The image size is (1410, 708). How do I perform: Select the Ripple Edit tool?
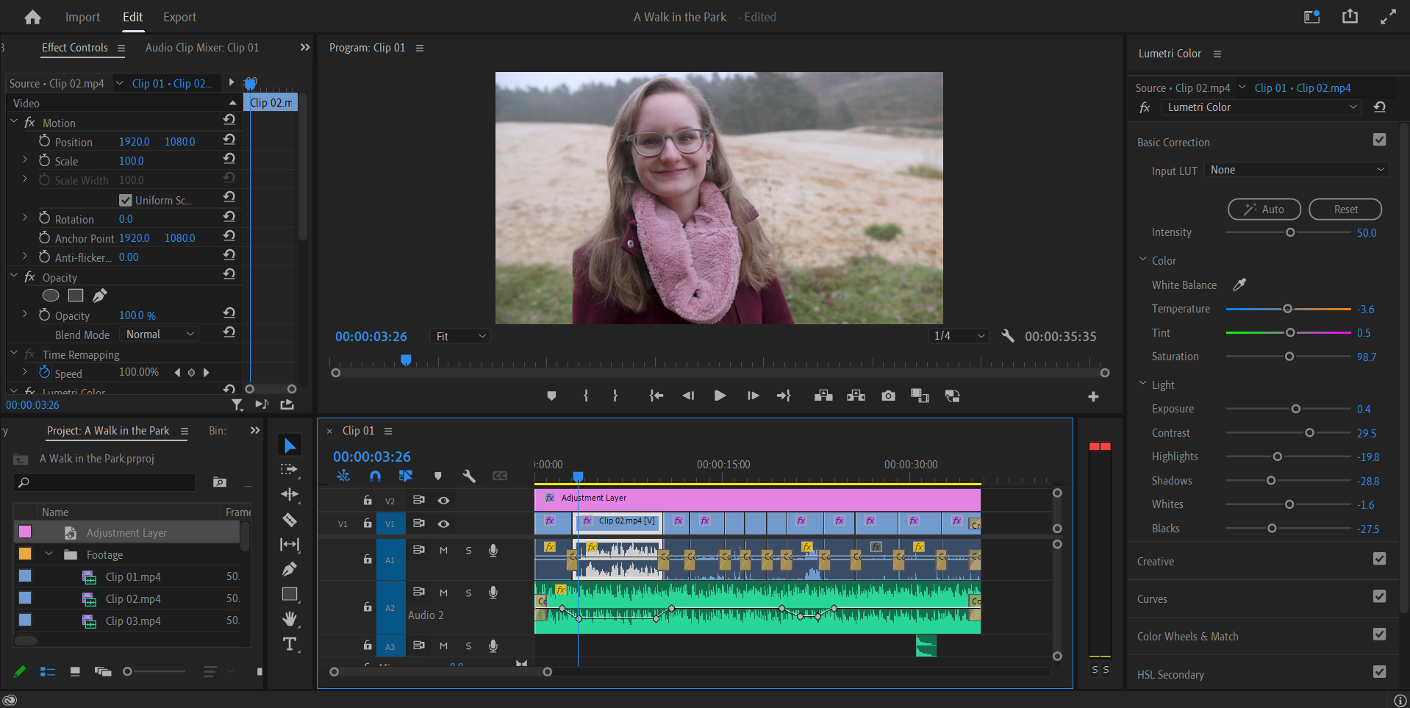click(x=290, y=494)
